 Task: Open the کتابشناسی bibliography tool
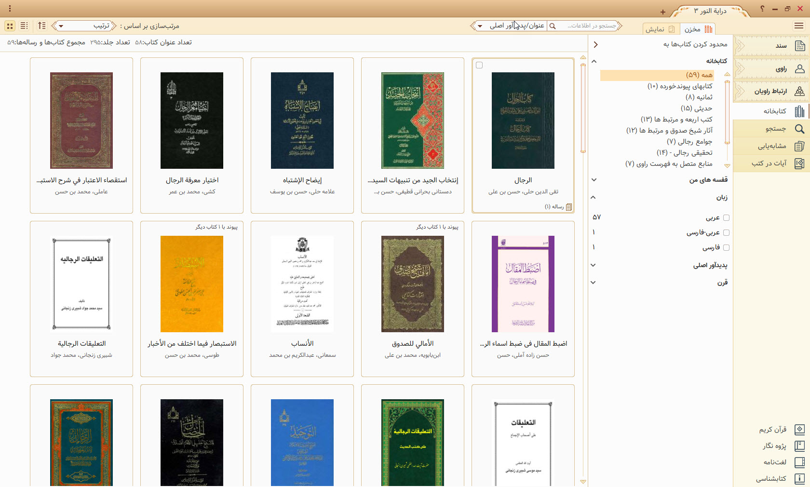pyautogui.click(x=780, y=479)
